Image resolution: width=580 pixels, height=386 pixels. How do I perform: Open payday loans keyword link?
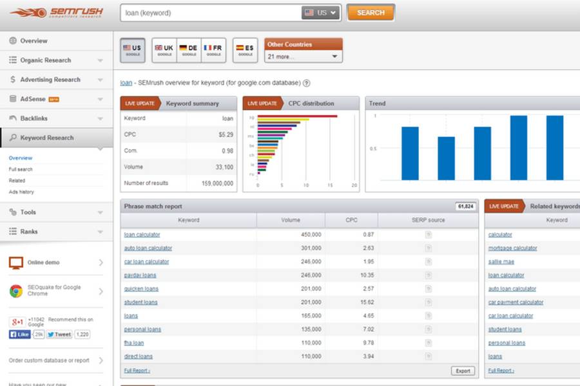(140, 275)
